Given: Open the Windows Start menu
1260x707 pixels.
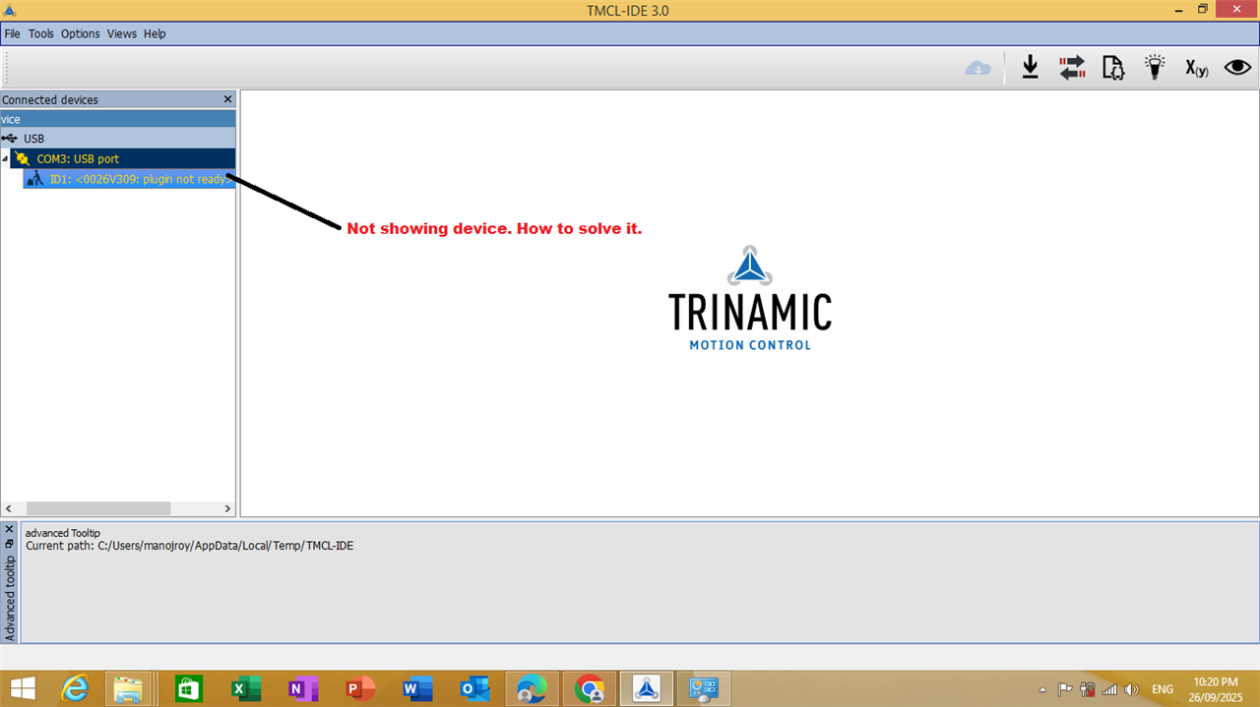Looking at the screenshot, I should (23, 688).
